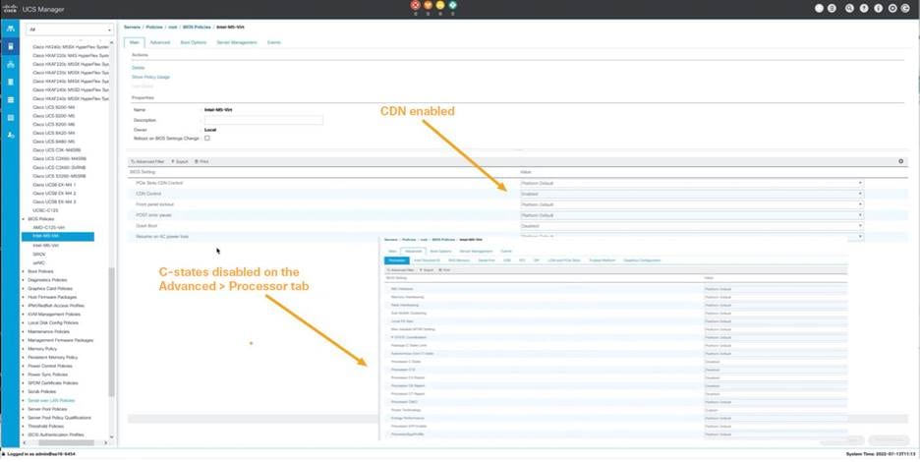Image resolution: width=920 pixels, height=462 pixels.
Task: Switch to the Boot Options tab
Action: (x=194, y=42)
